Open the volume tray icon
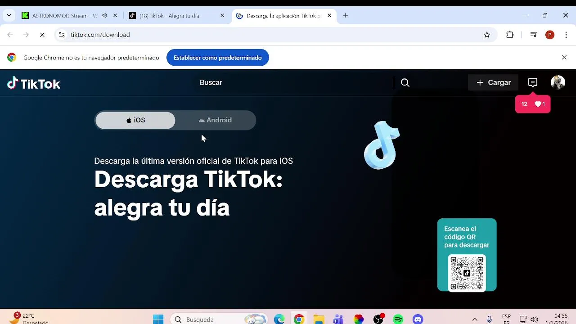The width and height of the screenshot is (576, 324). [534, 319]
